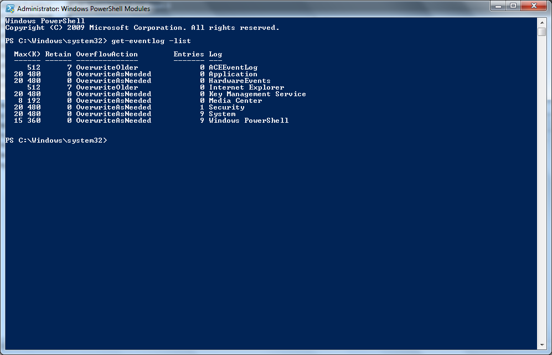Click the Security log name
Viewport: 552px width, 355px height.
(x=226, y=107)
